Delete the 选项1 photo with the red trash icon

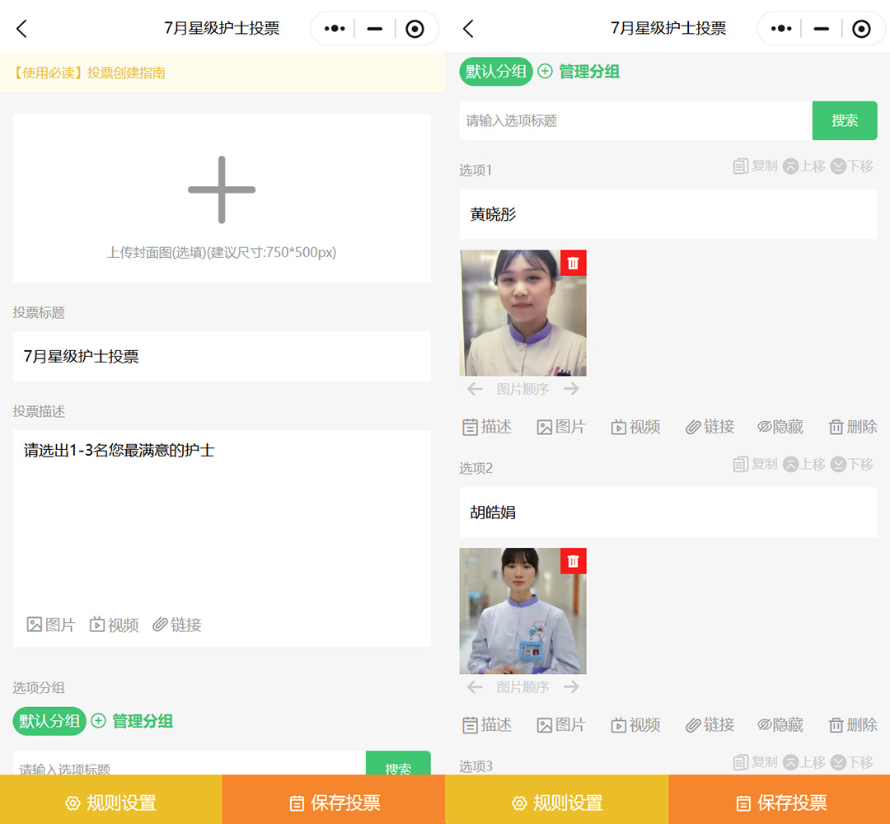(574, 263)
